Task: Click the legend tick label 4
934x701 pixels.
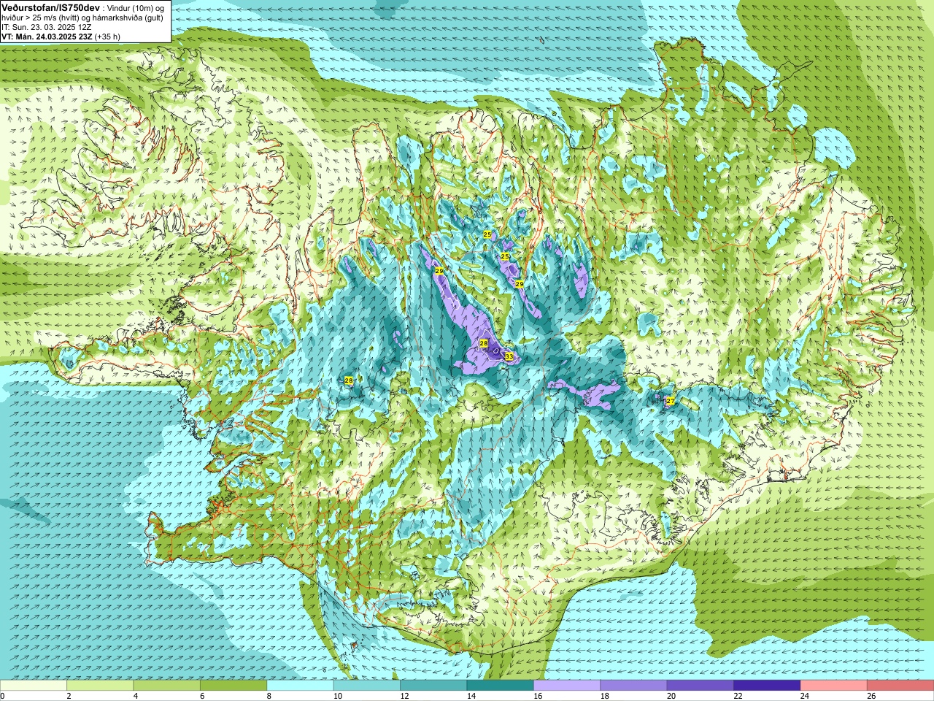Action: (x=134, y=696)
